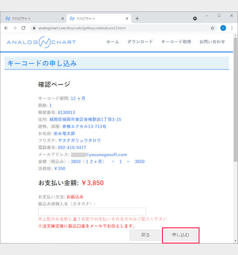Click the browser forward arrow
Viewport: 238px width, 255px height.
click(x=15, y=28)
